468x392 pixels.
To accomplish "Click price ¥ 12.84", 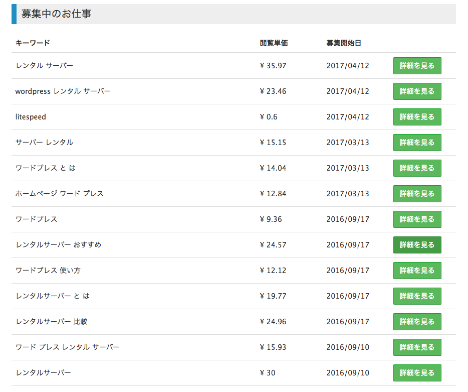I will (273, 194).
